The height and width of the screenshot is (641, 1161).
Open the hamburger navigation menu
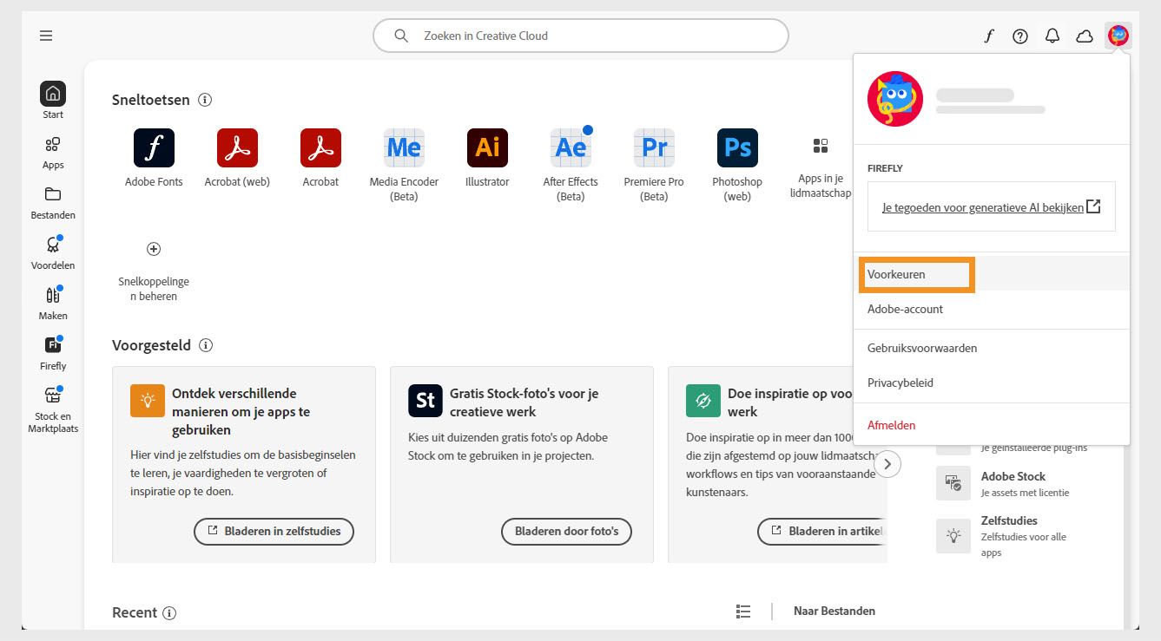point(46,36)
